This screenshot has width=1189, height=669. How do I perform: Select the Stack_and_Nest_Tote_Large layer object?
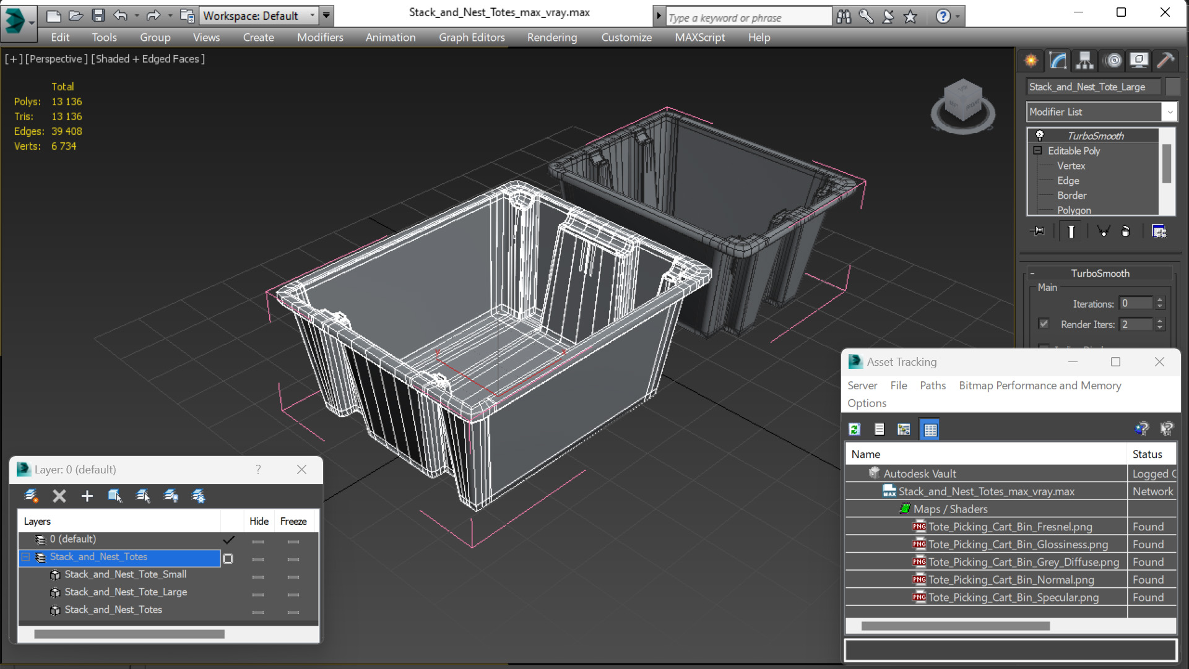click(x=126, y=592)
